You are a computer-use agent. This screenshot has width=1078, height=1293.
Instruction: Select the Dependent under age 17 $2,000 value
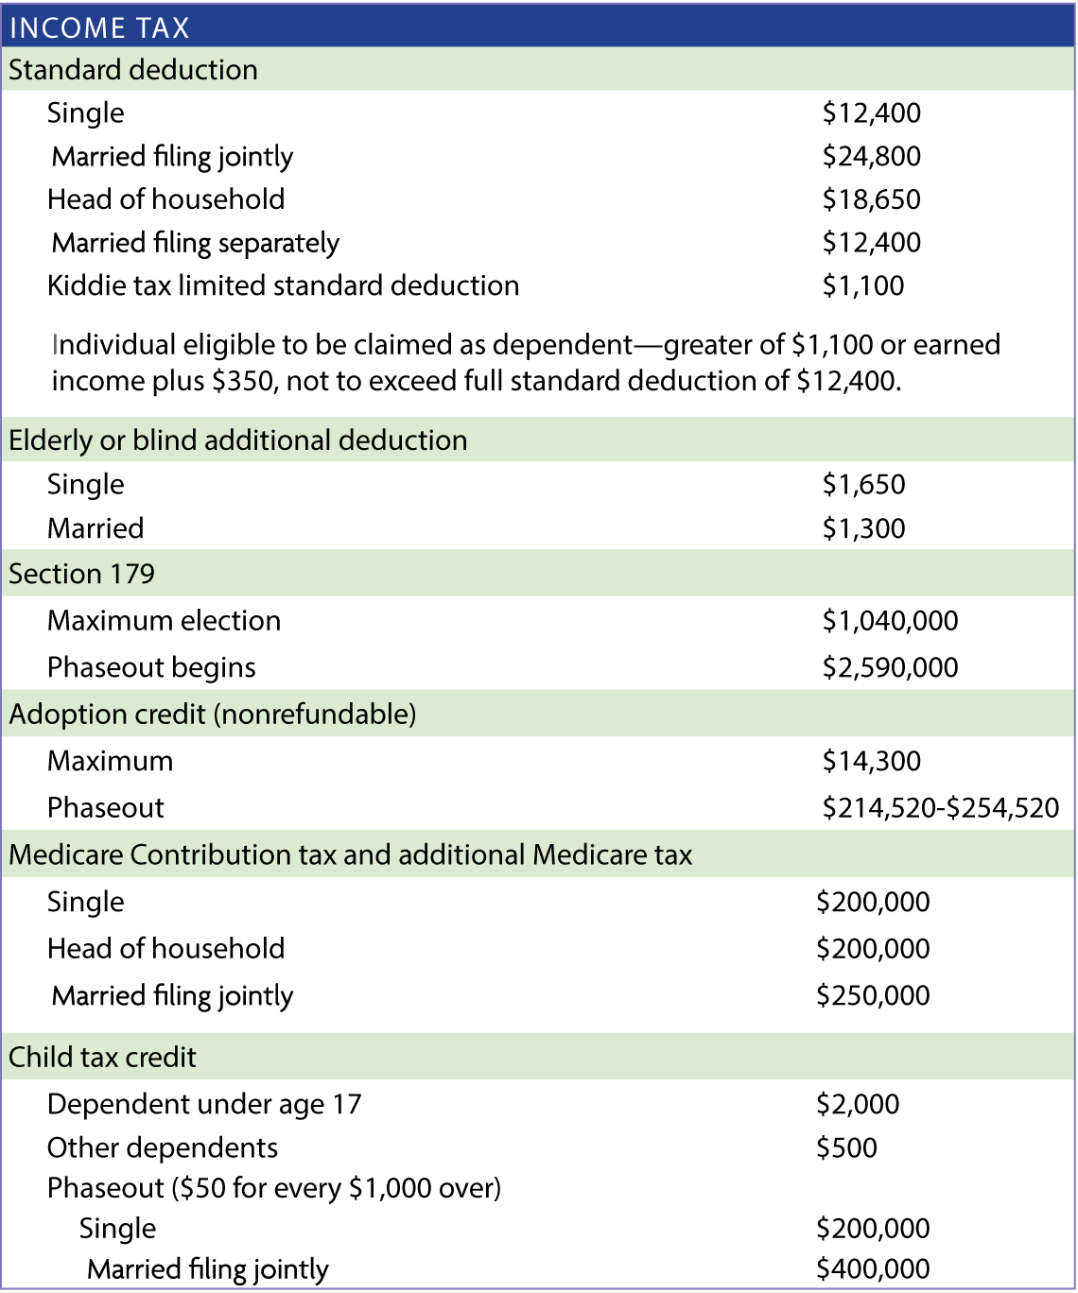tap(858, 1104)
